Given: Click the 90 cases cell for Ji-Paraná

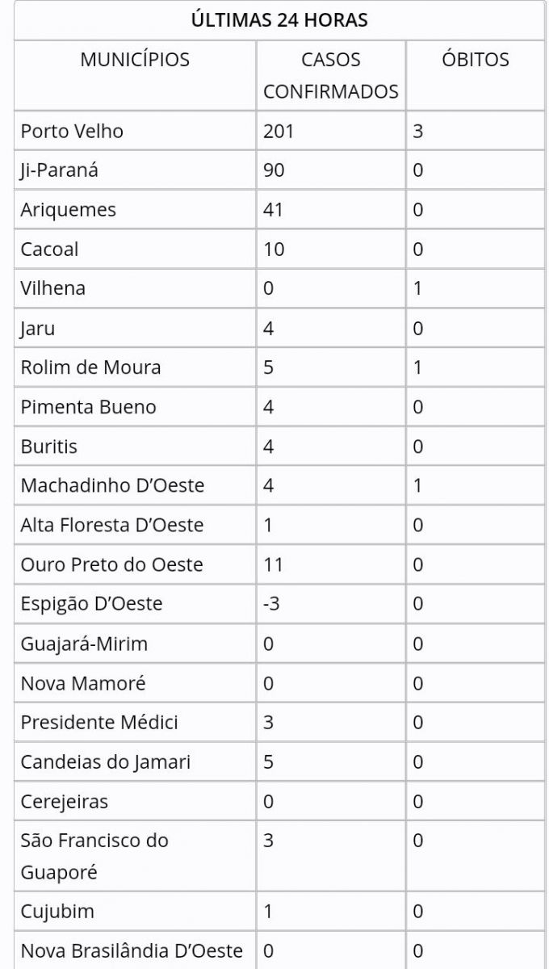Looking at the screenshot, I should pyautogui.click(x=274, y=170).
